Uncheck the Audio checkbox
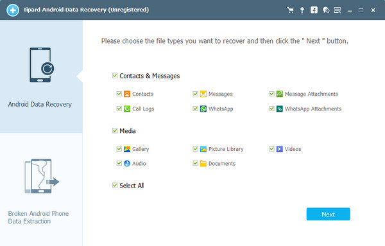 tap(119, 163)
